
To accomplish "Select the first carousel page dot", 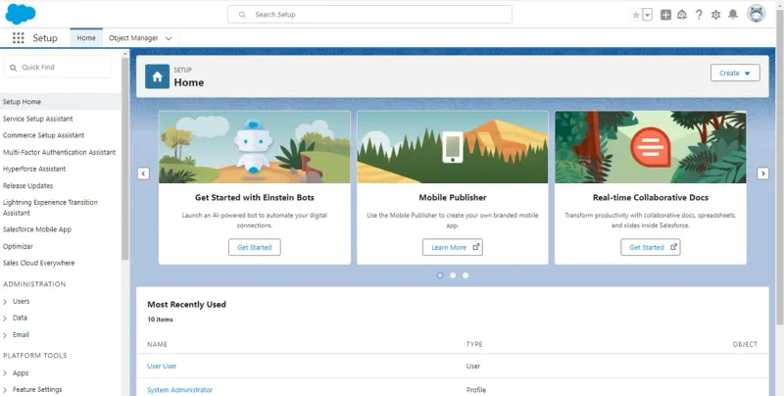I will (x=440, y=275).
